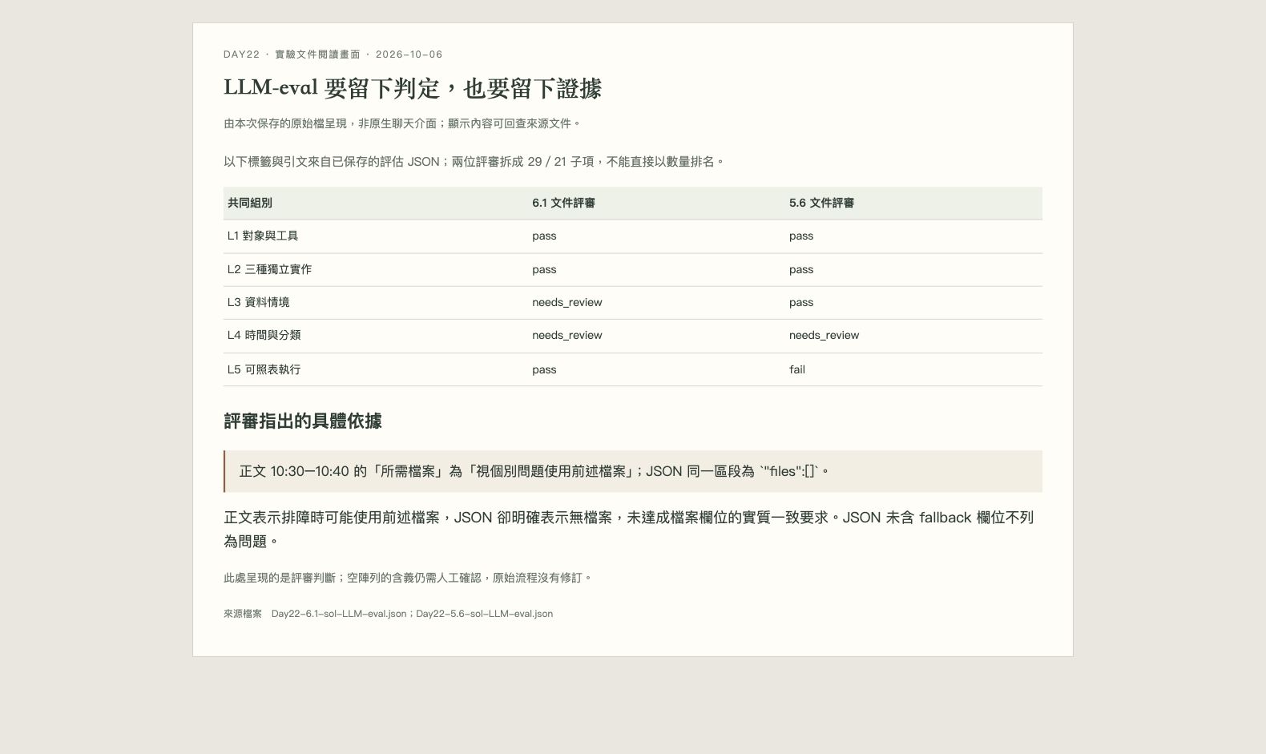This screenshot has width=1266, height=754.
Task: Click the date "2026-10-06"
Action: point(409,54)
